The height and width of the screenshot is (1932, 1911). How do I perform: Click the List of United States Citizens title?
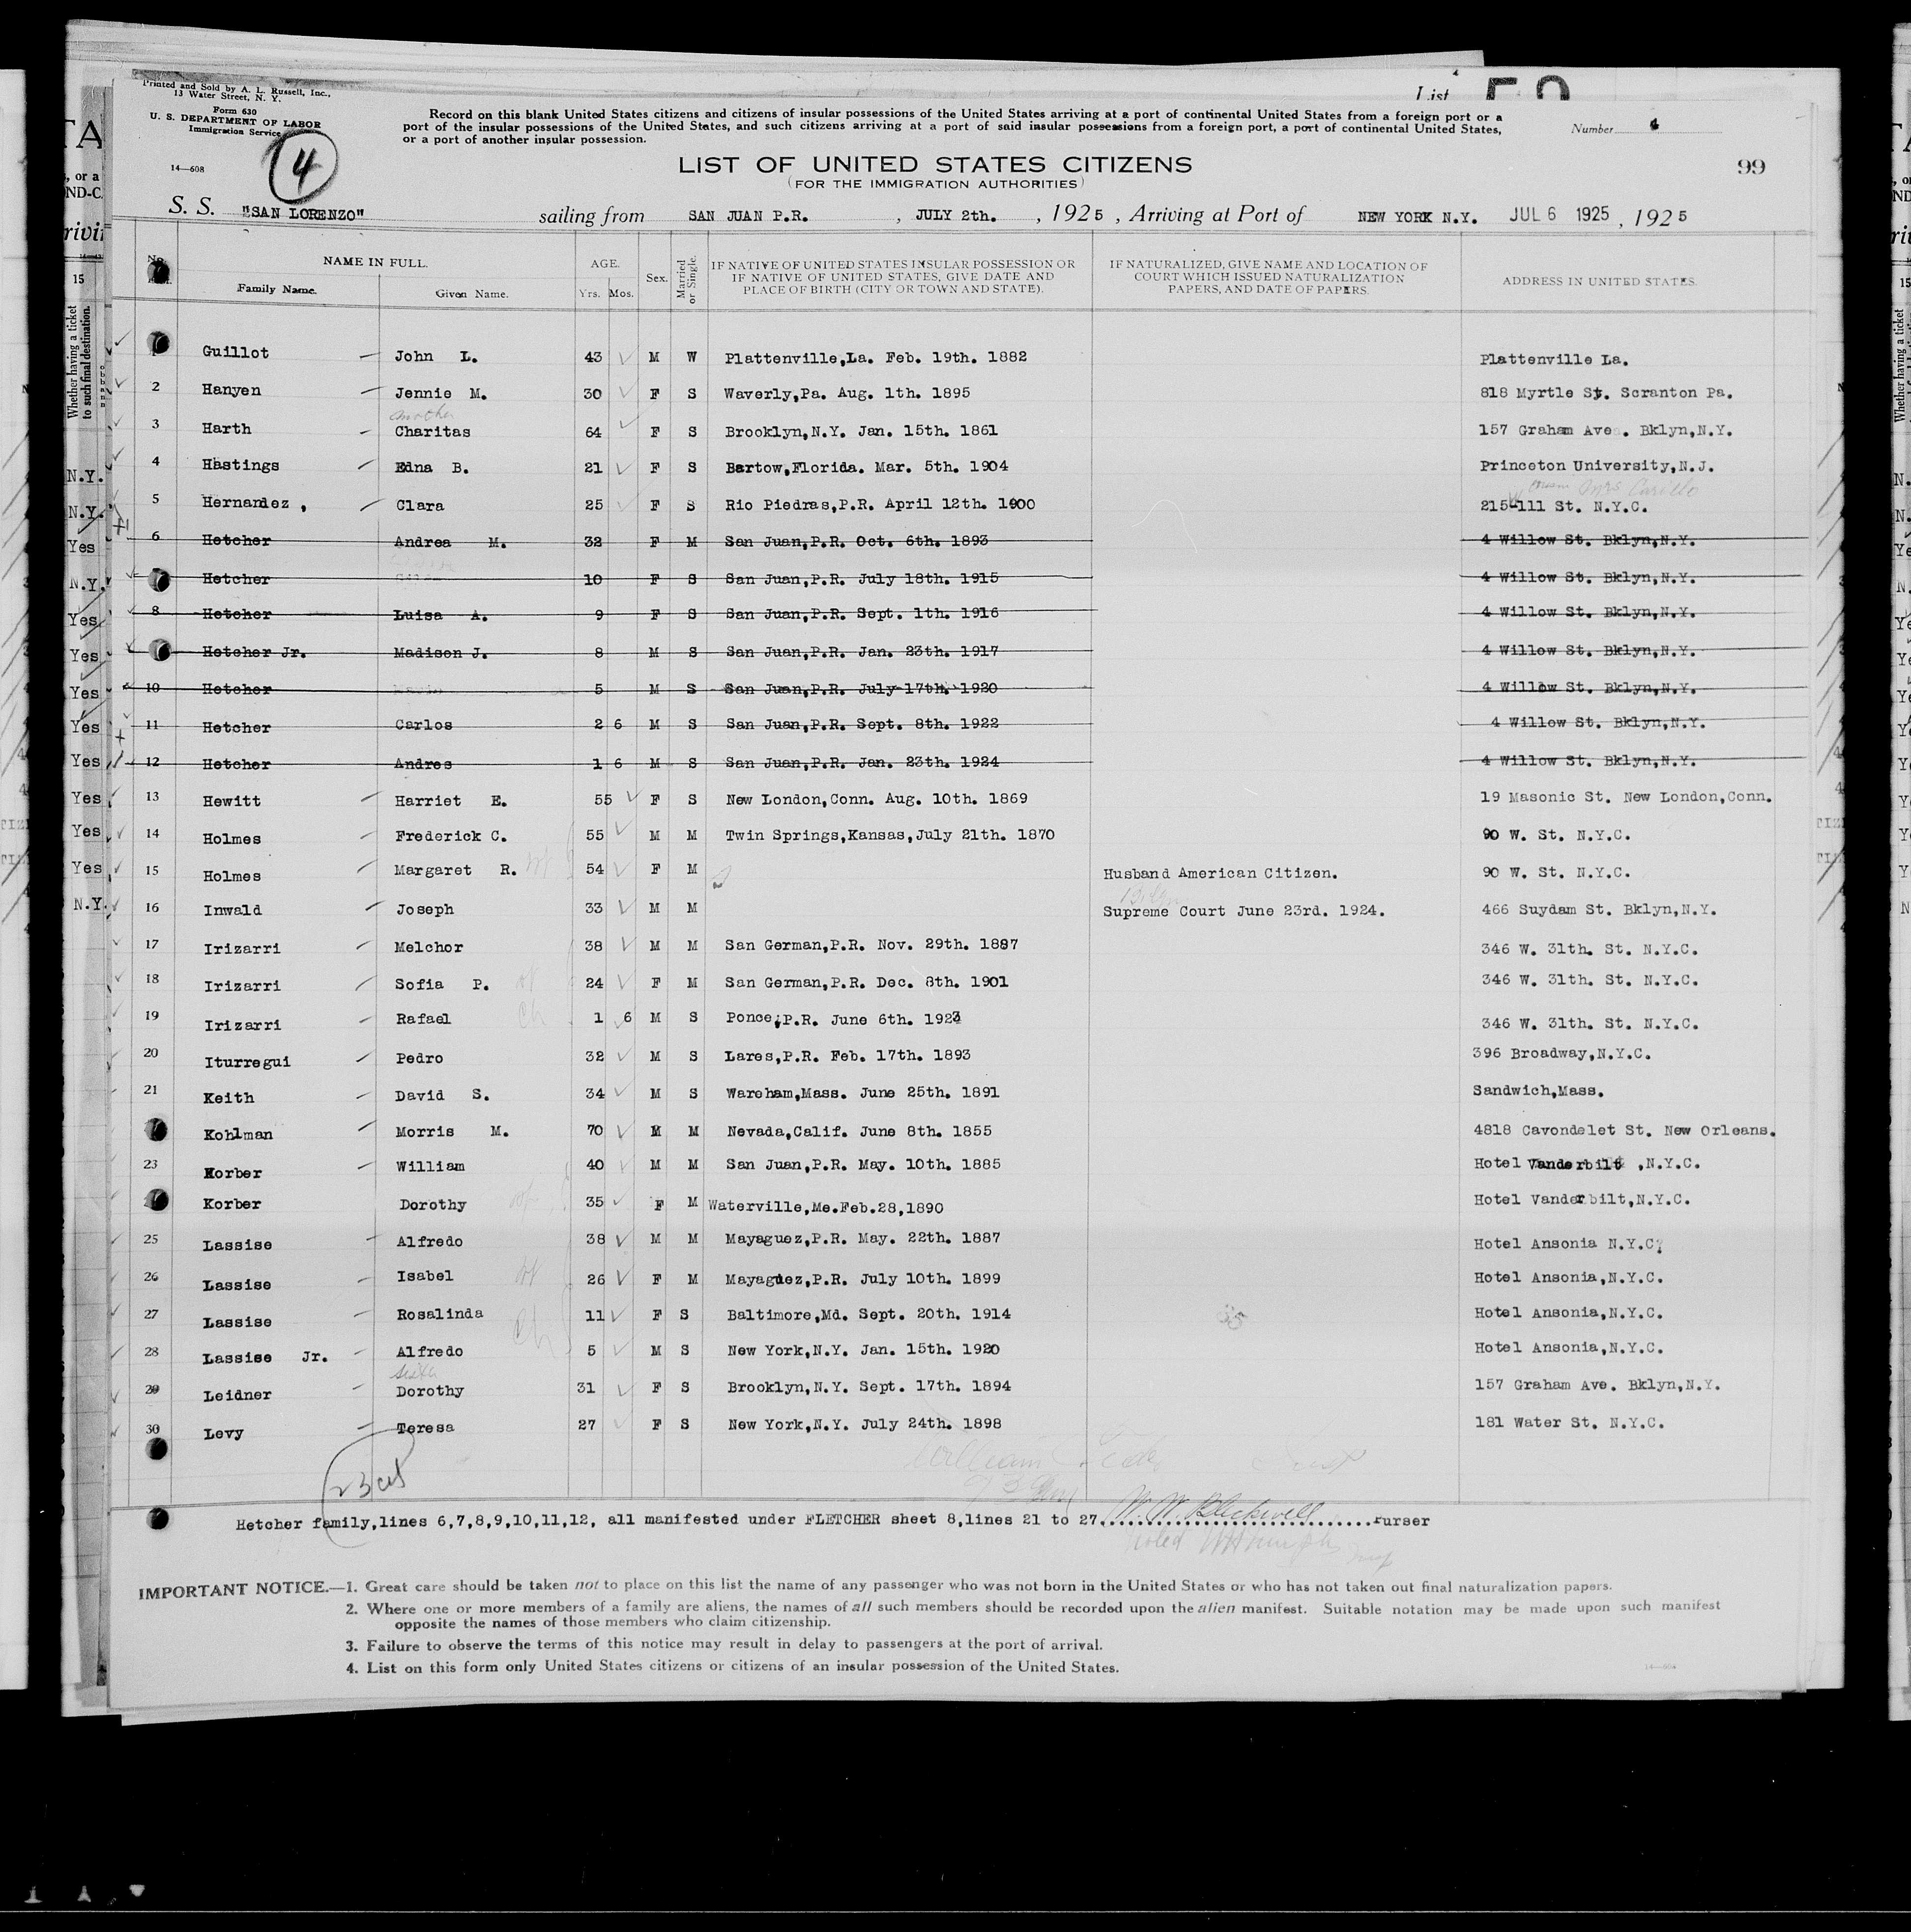point(934,166)
